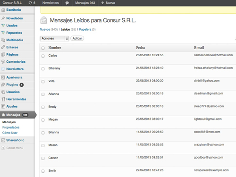This screenshot has width=236, height=177.
Task: Click the Ajustes settings icon
Action: click(x=3, y=106)
